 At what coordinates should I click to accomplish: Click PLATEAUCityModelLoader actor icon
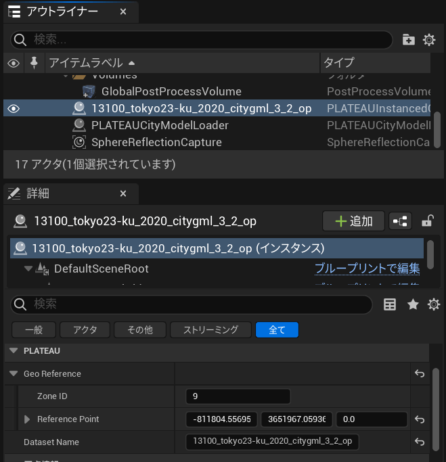tap(79, 126)
